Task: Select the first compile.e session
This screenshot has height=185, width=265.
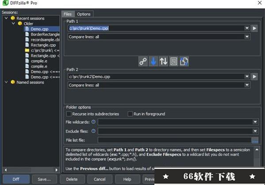Action: pos(39,61)
